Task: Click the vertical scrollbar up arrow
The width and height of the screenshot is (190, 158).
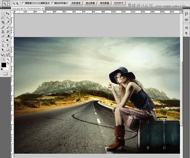Action: pos(181,12)
